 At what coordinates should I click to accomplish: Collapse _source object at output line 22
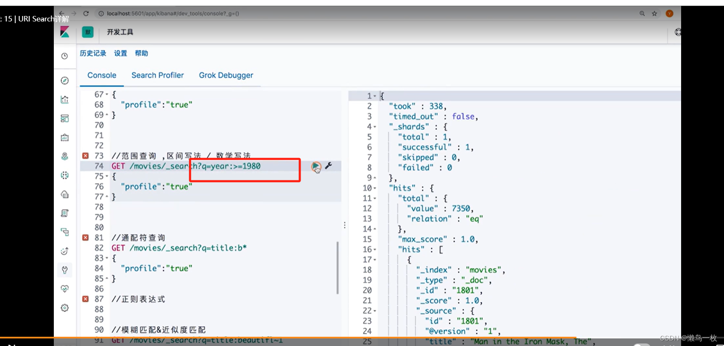click(x=375, y=311)
